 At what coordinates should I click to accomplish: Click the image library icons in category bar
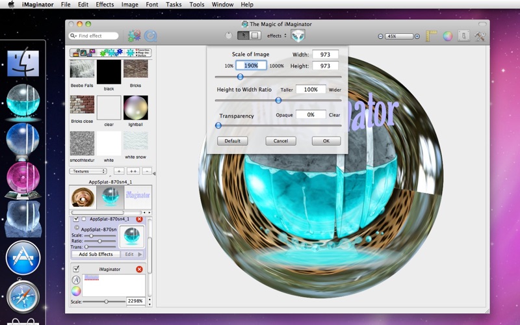pos(84,53)
